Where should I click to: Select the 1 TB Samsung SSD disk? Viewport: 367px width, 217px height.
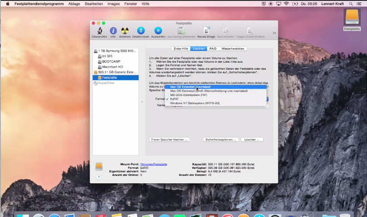(116, 51)
